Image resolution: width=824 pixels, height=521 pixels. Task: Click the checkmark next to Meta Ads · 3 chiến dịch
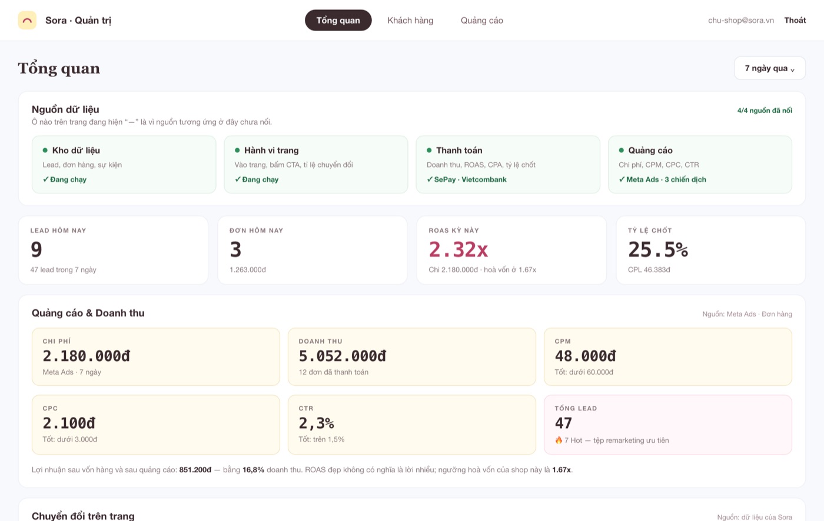(622, 179)
